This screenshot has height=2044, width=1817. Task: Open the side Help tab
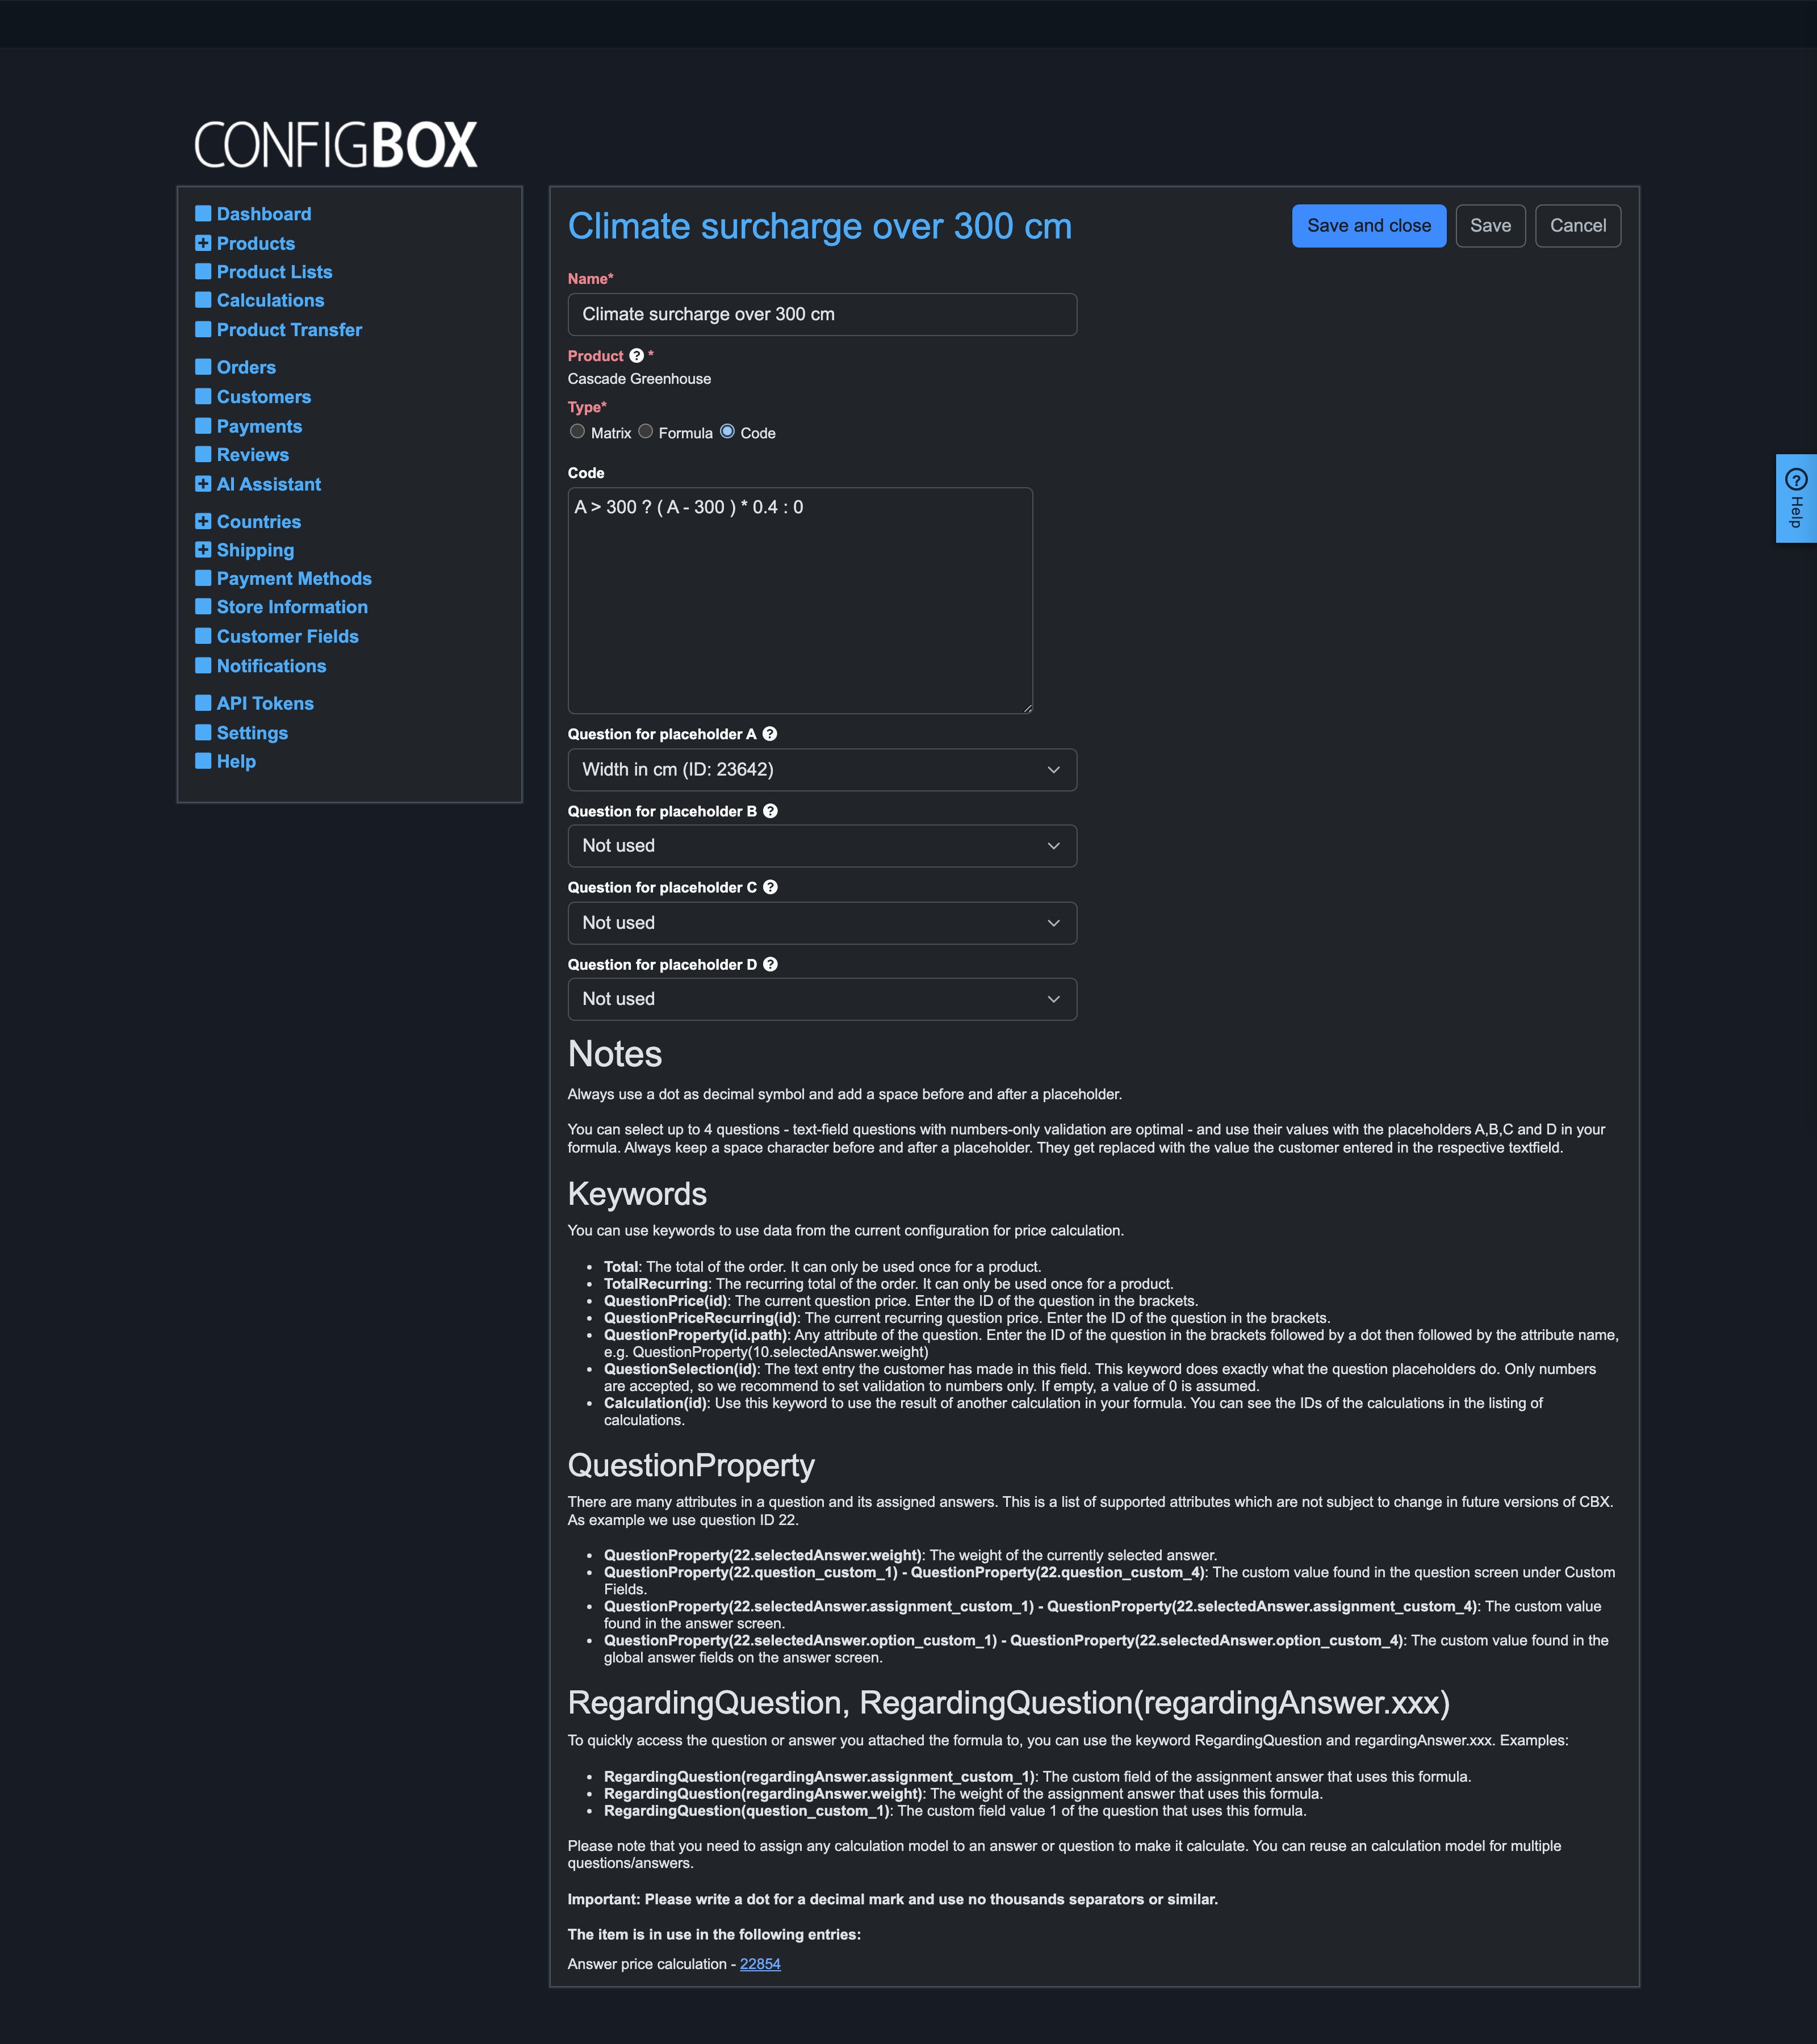[1796, 499]
